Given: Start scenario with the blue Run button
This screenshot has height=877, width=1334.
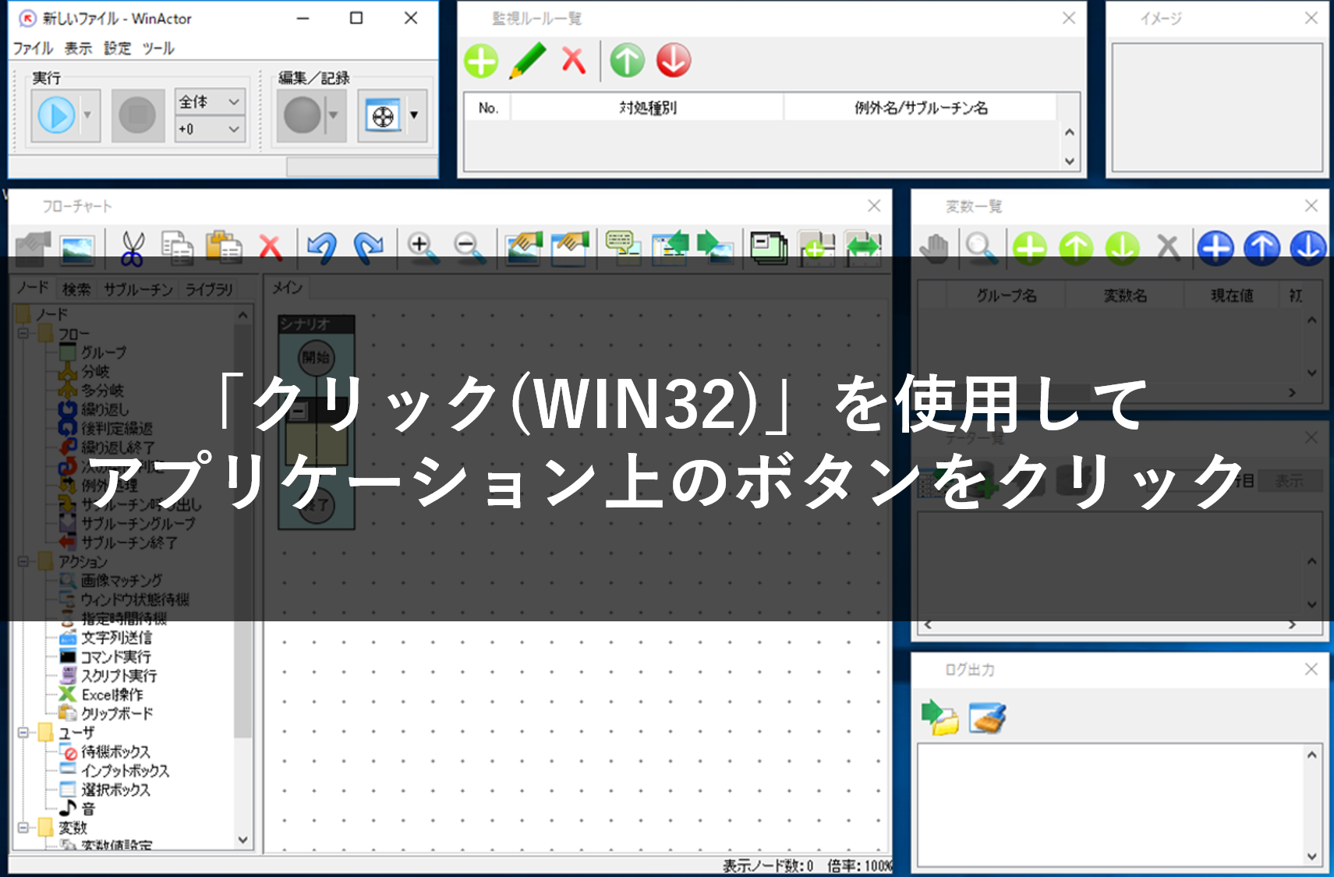Looking at the screenshot, I should pos(56,115).
